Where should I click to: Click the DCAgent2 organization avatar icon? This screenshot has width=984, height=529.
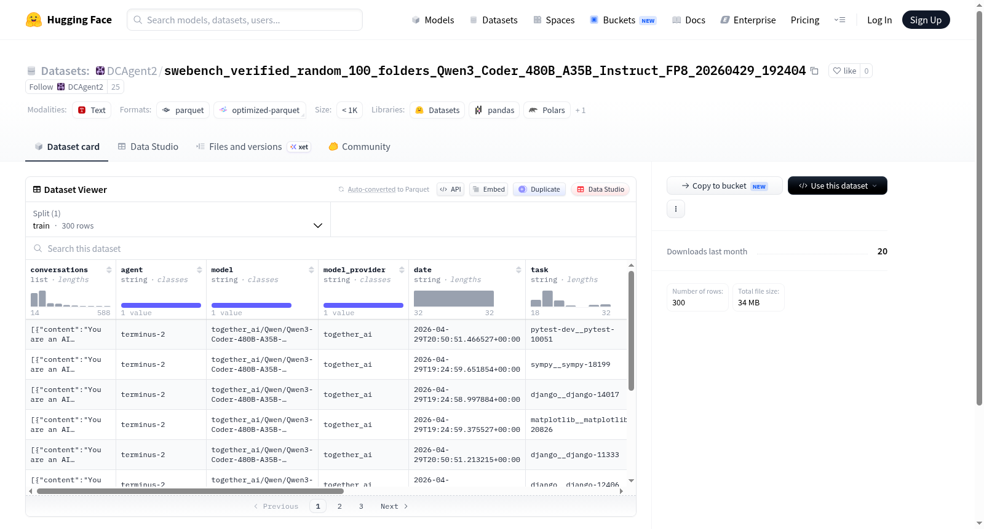tap(100, 71)
